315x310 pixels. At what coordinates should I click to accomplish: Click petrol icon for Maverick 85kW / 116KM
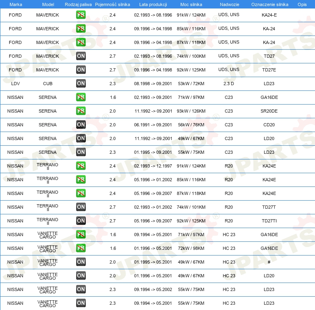(81, 29)
